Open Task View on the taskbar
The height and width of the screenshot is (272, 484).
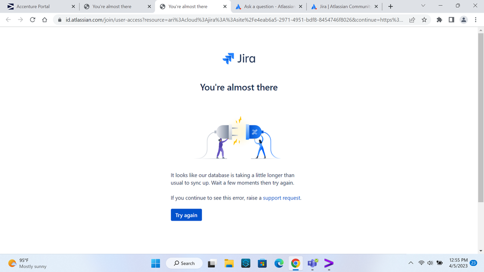point(211,263)
